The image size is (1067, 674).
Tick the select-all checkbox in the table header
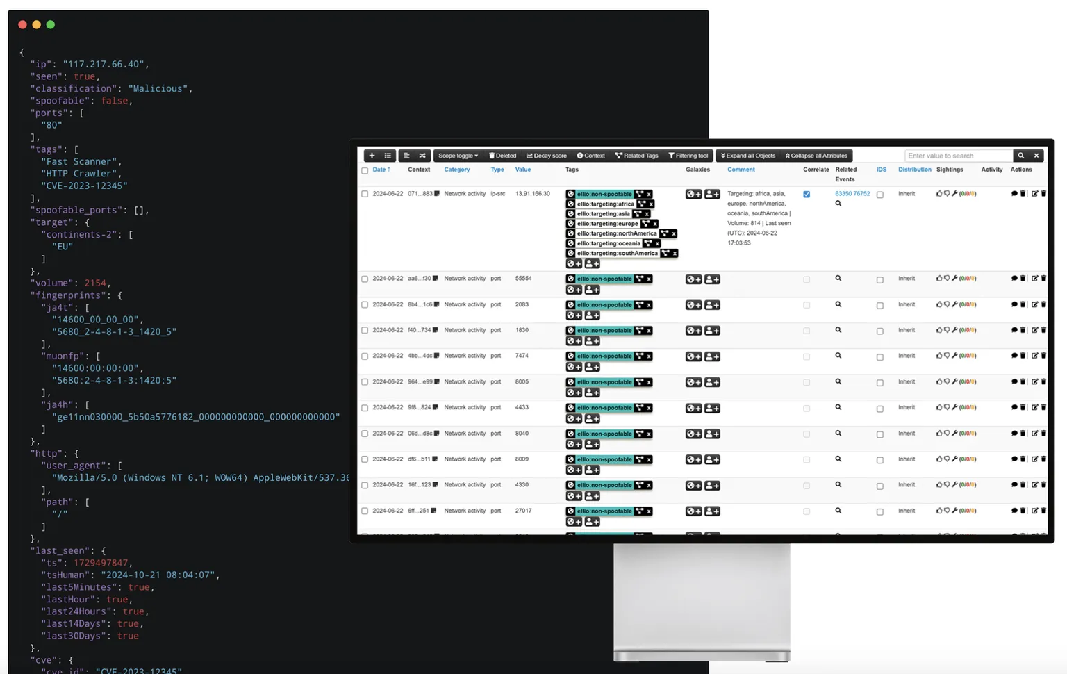coord(365,170)
